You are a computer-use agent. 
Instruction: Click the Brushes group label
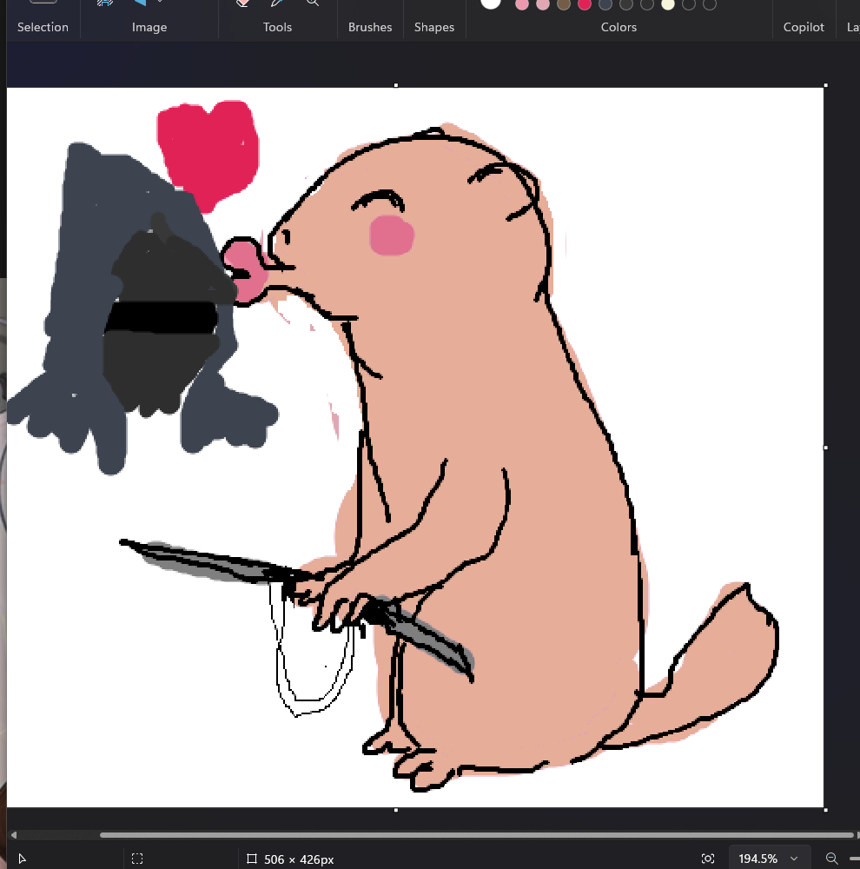coord(369,27)
